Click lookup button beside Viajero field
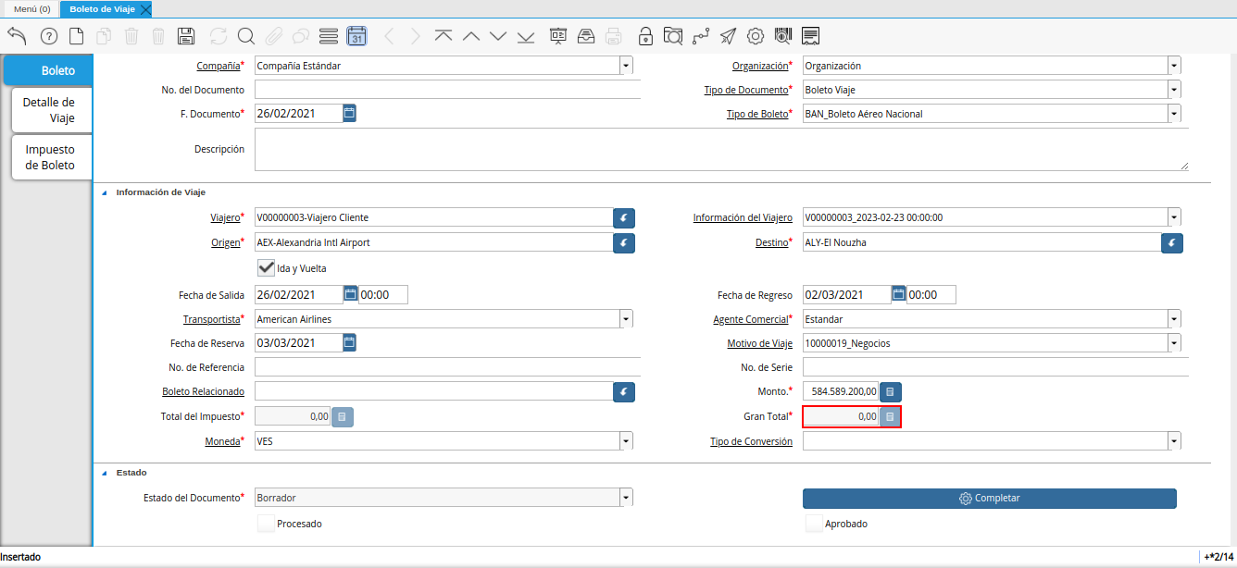The width and height of the screenshot is (1237, 568). pyautogui.click(x=624, y=217)
